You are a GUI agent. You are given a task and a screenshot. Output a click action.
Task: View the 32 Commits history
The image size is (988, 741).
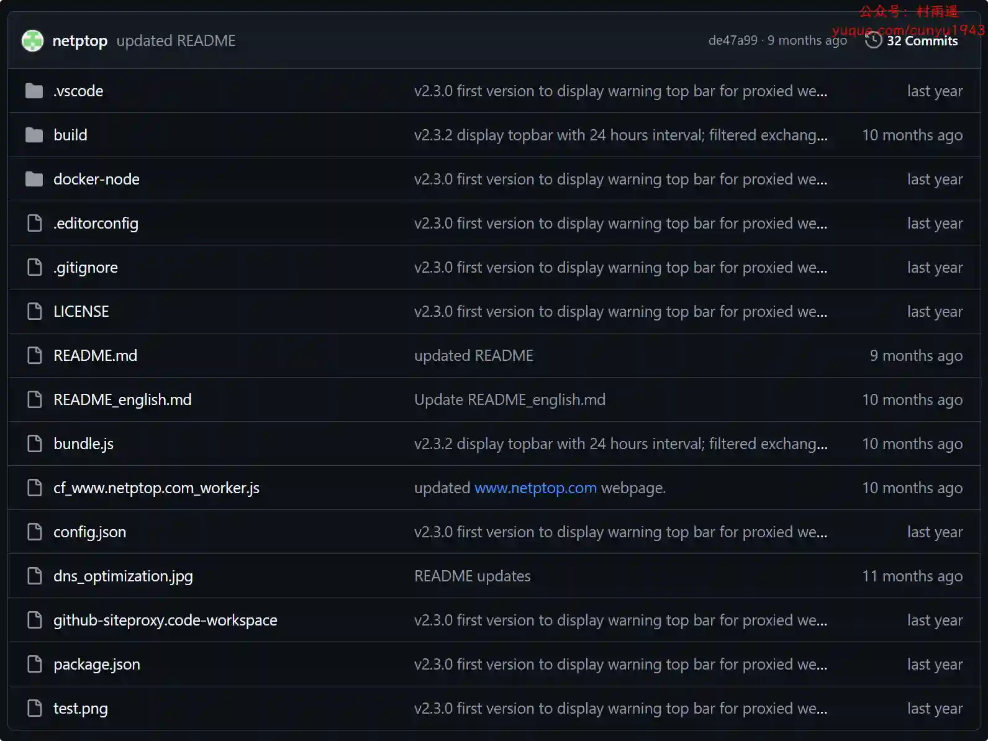point(922,41)
